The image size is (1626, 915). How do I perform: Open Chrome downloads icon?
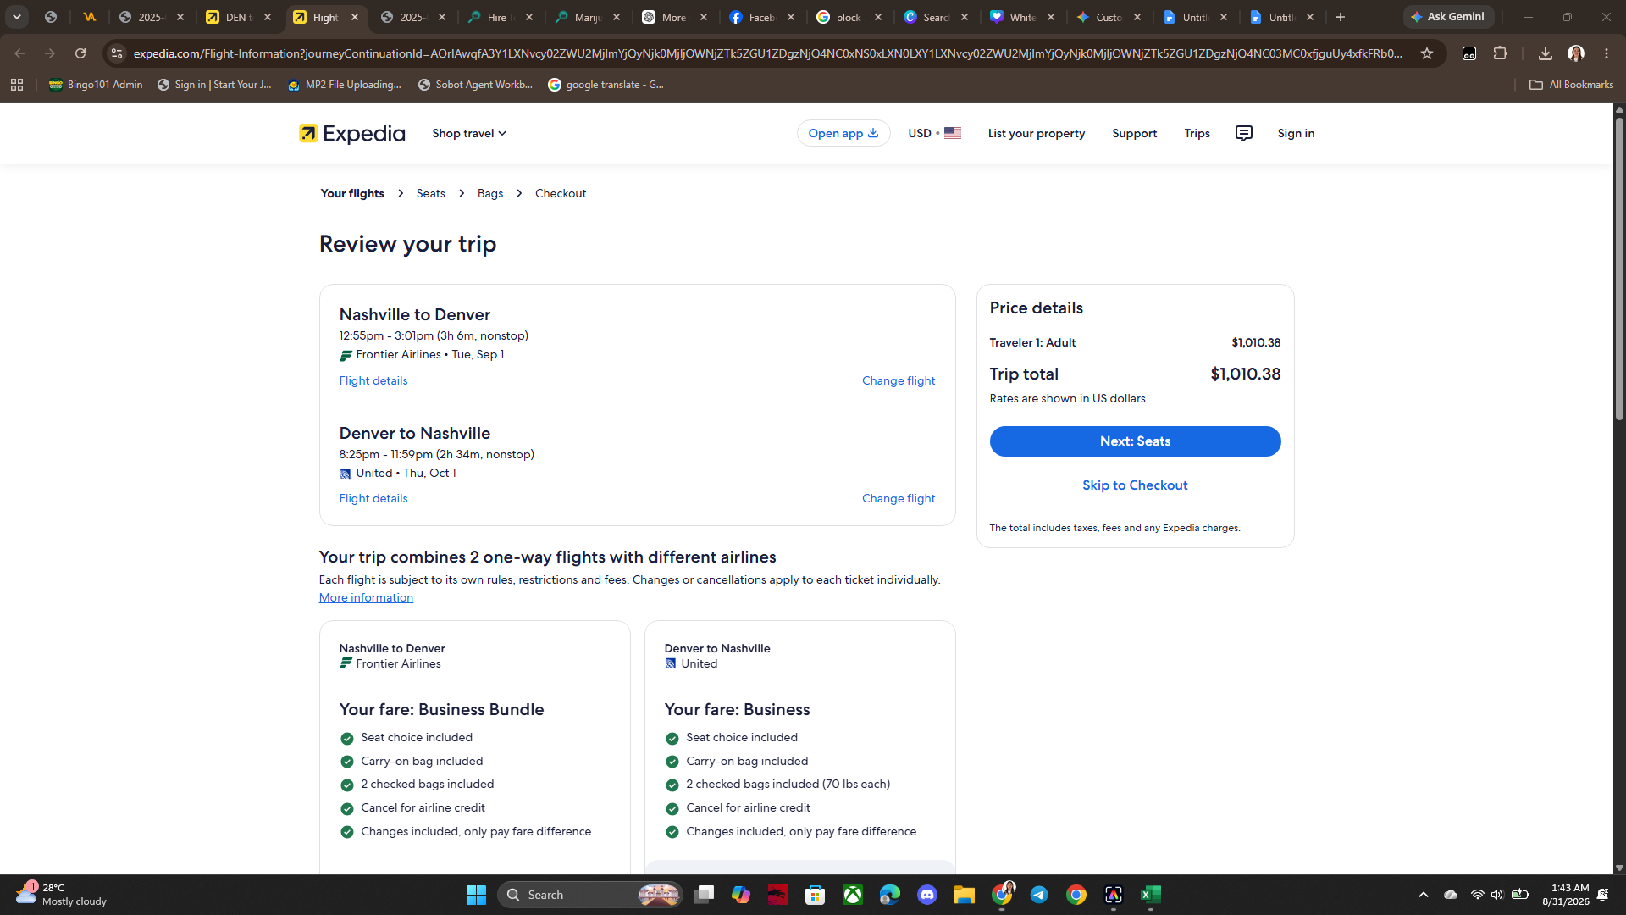[1546, 53]
